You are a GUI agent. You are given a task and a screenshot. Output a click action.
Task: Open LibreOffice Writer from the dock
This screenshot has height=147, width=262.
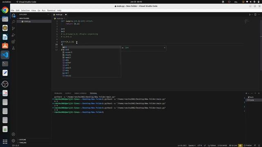click(x=5, y=37)
